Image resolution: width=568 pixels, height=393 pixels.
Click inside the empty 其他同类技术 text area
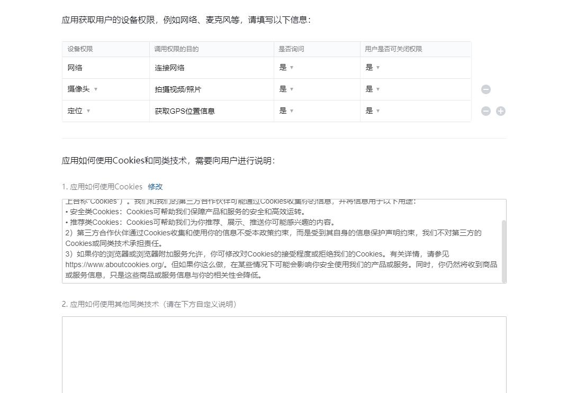tap(284, 354)
